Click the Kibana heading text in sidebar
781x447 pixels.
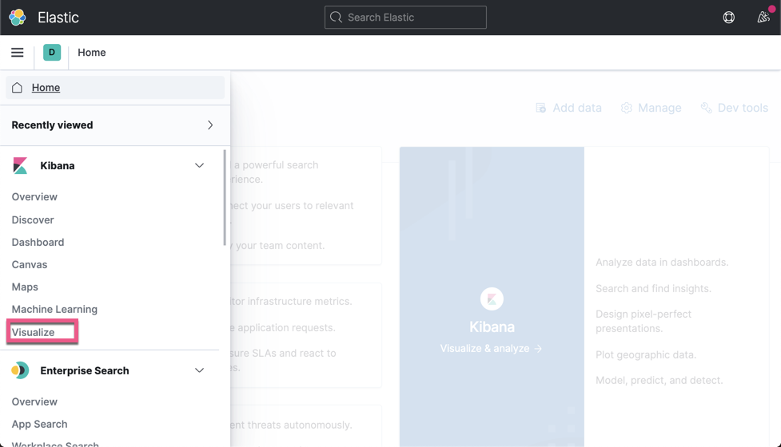[58, 165]
